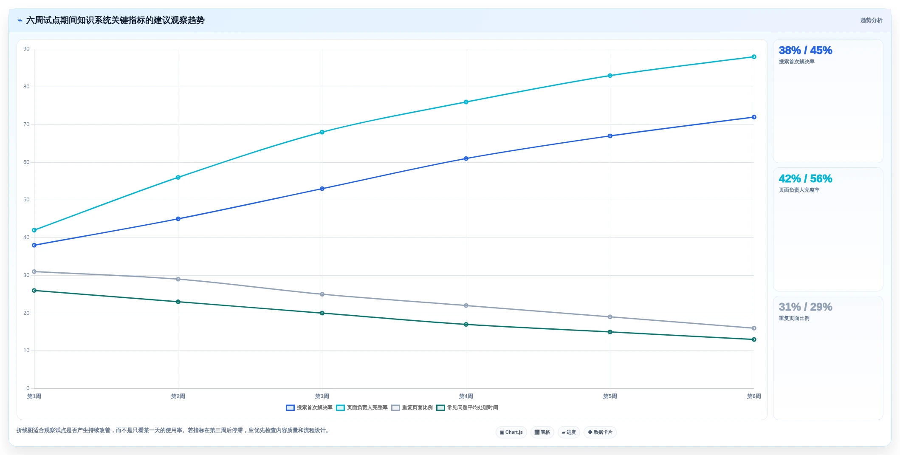Screen dimensions: 900x455
Task: Open the 38% / 45% 搜索首次解决率 card
Action: [828, 101]
